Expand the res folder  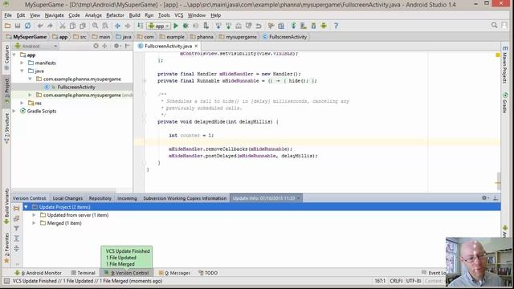point(22,103)
